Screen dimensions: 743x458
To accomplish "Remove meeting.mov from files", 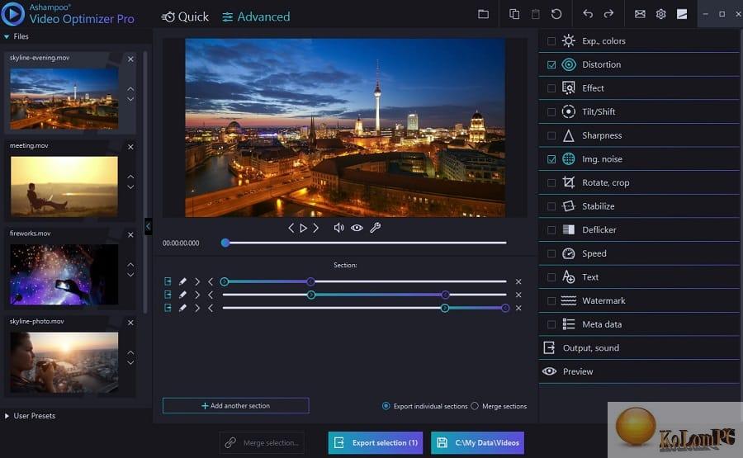I will (x=130, y=147).
